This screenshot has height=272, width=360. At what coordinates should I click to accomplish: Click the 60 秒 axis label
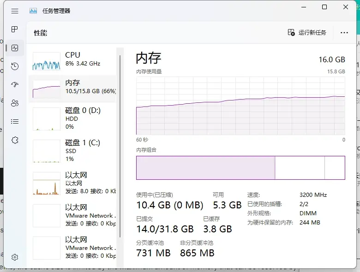tap(142, 140)
